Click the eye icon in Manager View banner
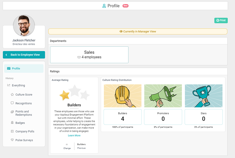Screen dimensions: 235x158 121,31
